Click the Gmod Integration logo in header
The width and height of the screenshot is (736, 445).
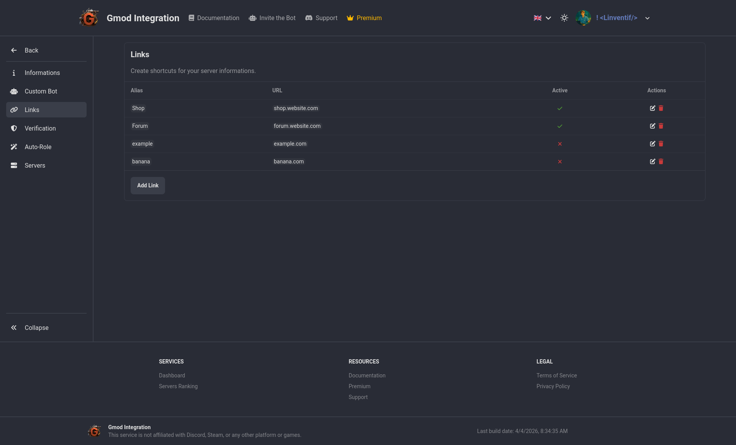coord(89,18)
